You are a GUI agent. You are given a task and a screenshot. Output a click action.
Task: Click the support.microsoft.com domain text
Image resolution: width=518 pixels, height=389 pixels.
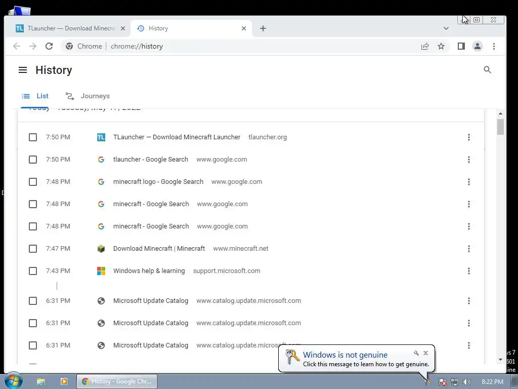pyautogui.click(x=227, y=271)
